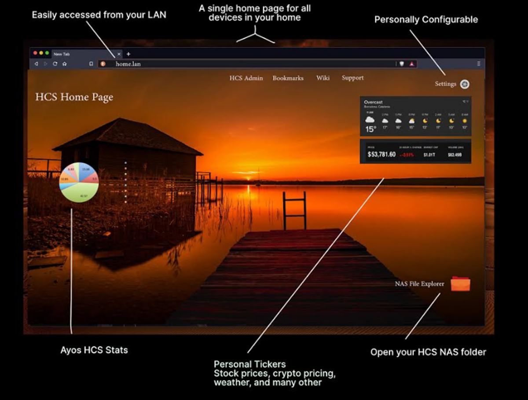Toggle the weather widget temperature unit
The width and height of the screenshot is (528, 400).
coord(465,102)
